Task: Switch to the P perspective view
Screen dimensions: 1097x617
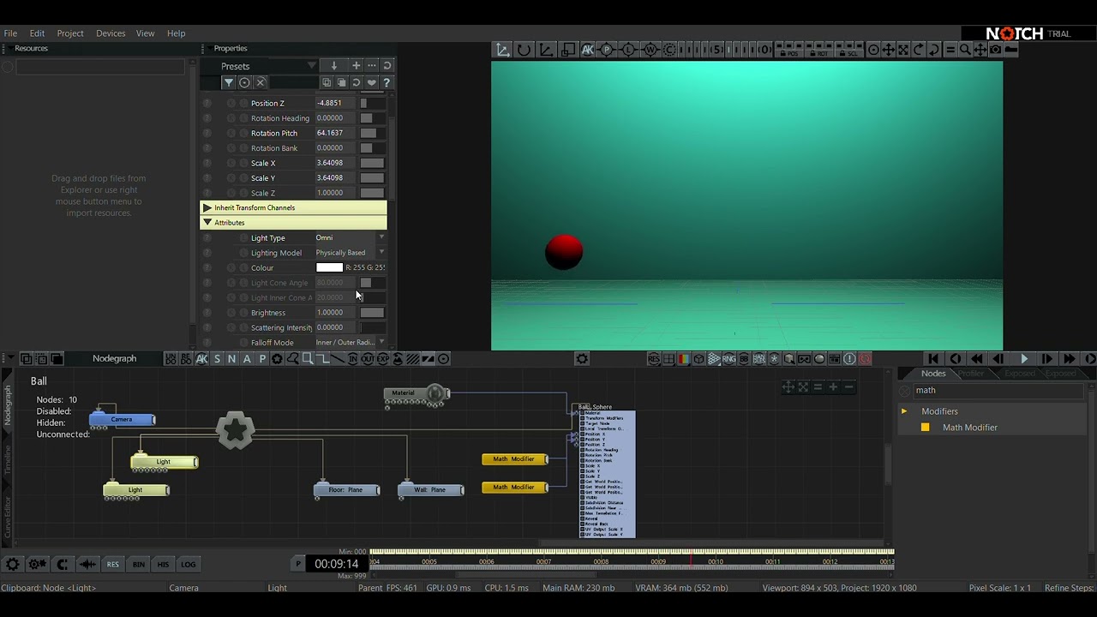Action: [x=608, y=50]
